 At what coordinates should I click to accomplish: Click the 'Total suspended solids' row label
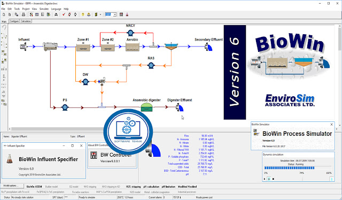[x=178, y=164]
